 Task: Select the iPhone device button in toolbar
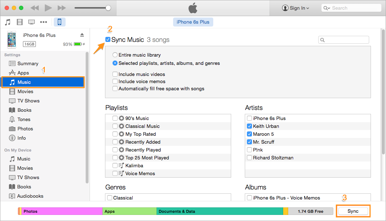59,22
